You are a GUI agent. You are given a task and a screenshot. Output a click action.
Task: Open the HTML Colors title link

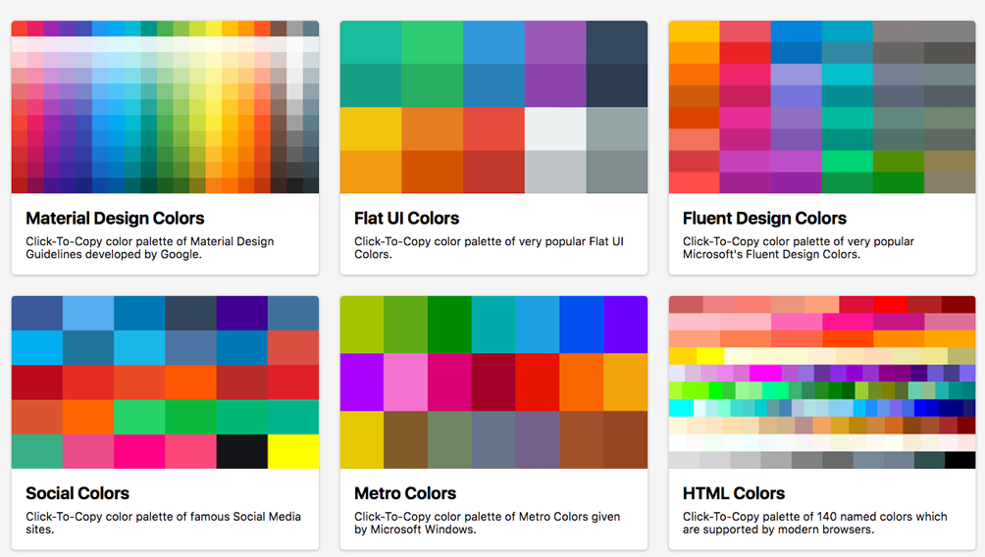[x=734, y=493]
